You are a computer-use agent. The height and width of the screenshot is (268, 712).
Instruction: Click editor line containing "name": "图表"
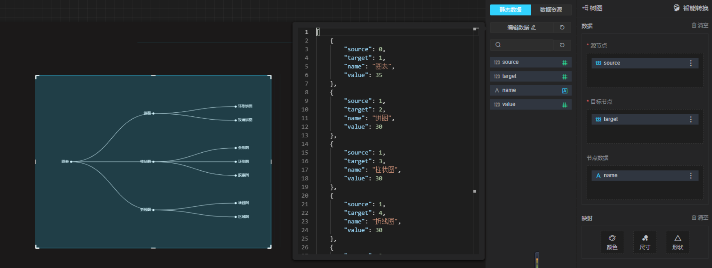point(369,66)
